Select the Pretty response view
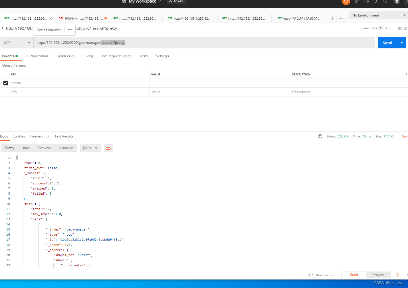Screen dimensions: 408x288 10,148
